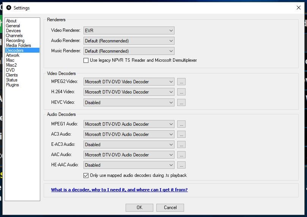Expand the MPEG2 Video decoder dropdown
Image resolution: width=307 pixels, height=217 pixels.
tap(129, 82)
